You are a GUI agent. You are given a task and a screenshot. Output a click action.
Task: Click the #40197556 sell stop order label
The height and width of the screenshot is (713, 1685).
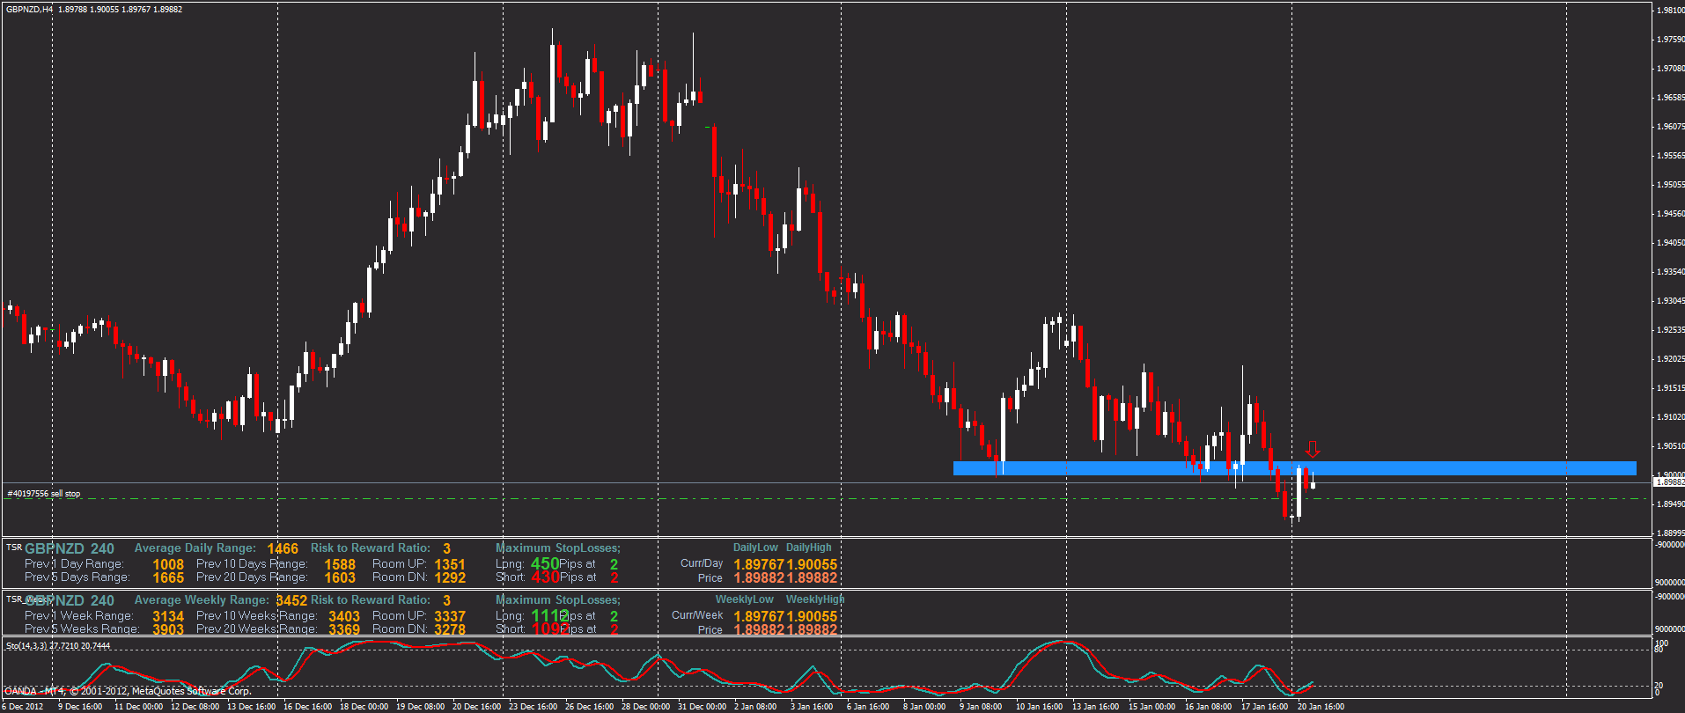click(44, 494)
